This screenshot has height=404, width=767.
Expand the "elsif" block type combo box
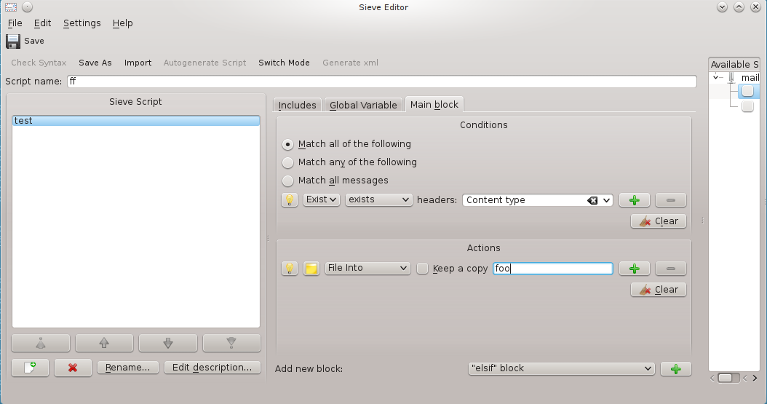pos(560,369)
